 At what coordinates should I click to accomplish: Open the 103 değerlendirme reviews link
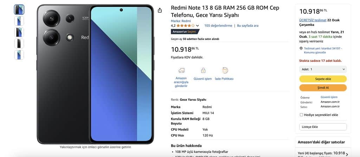click(218, 26)
